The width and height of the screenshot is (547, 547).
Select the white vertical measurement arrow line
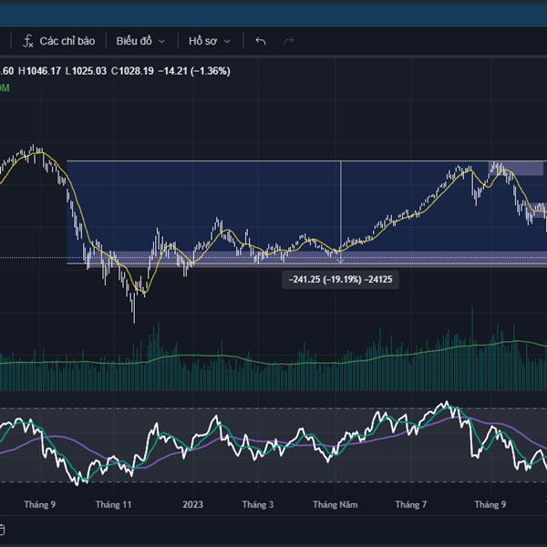(x=340, y=212)
